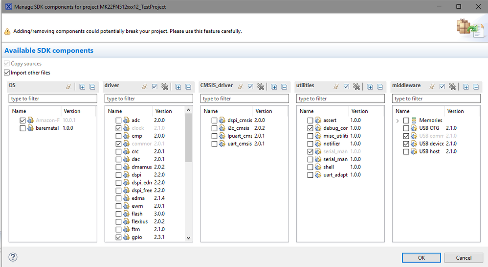Image resolution: width=488 pixels, height=267 pixels.
Task: Uncheck the USB device middleware checkbox
Action: pyautogui.click(x=406, y=144)
